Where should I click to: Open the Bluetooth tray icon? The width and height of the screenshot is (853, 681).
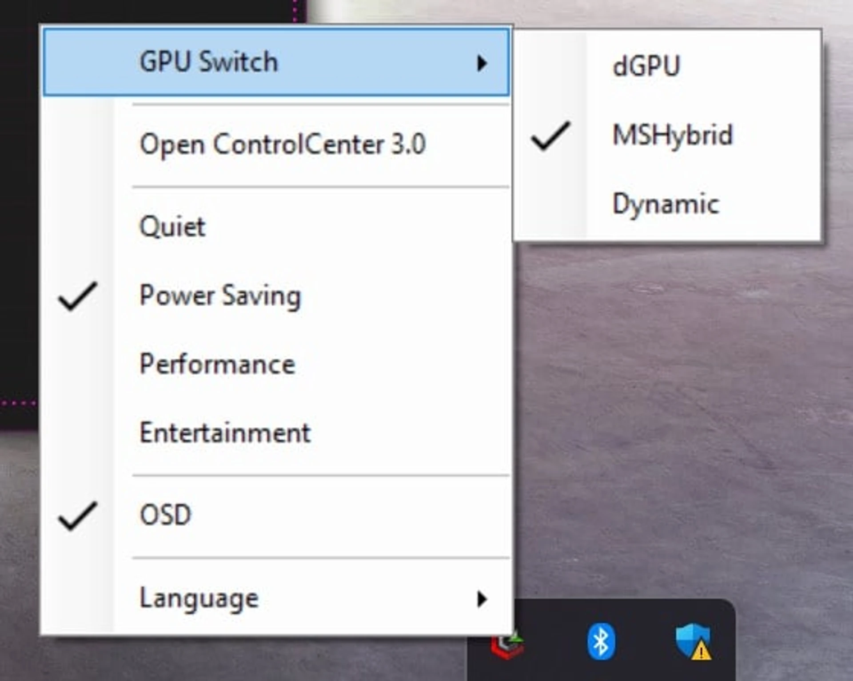pyautogui.click(x=601, y=642)
